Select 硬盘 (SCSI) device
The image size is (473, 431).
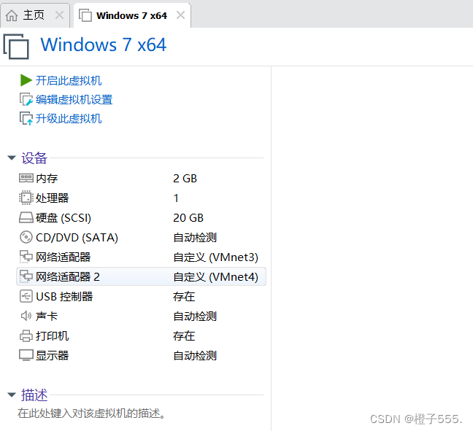pyautogui.click(x=63, y=218)
